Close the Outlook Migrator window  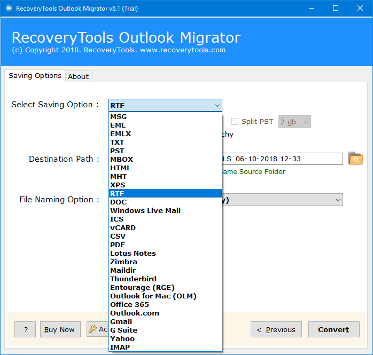(x=360, y=9)
